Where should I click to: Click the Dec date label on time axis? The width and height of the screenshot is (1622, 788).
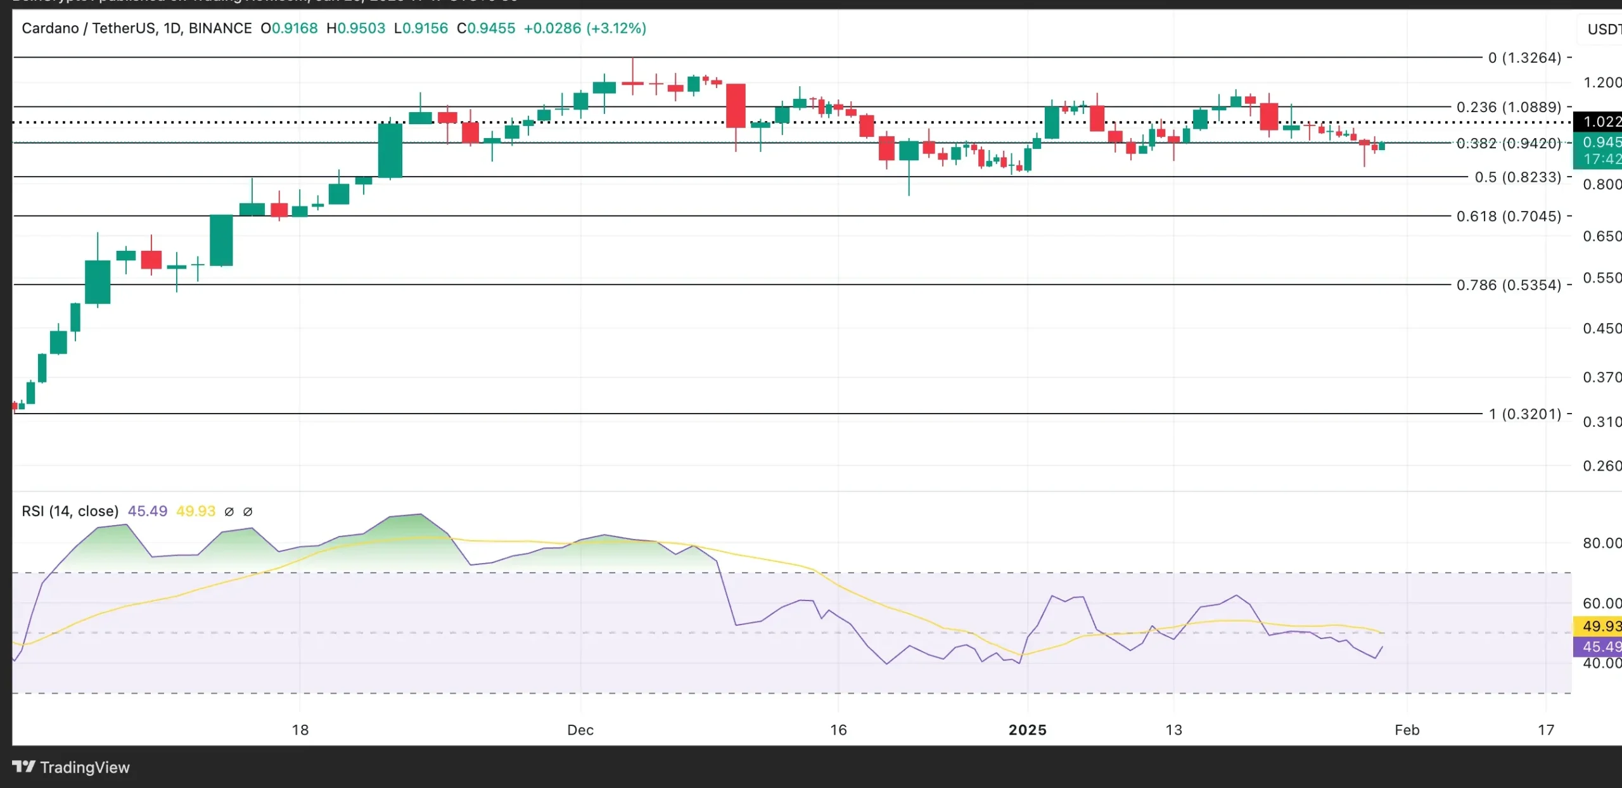[x=580, y=730]
